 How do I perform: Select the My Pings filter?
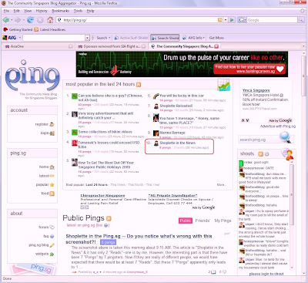coord(223,221)
